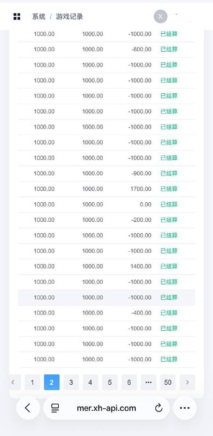213x436 pixels.
Task: Go to page 4
Action: tap(90, 383)
